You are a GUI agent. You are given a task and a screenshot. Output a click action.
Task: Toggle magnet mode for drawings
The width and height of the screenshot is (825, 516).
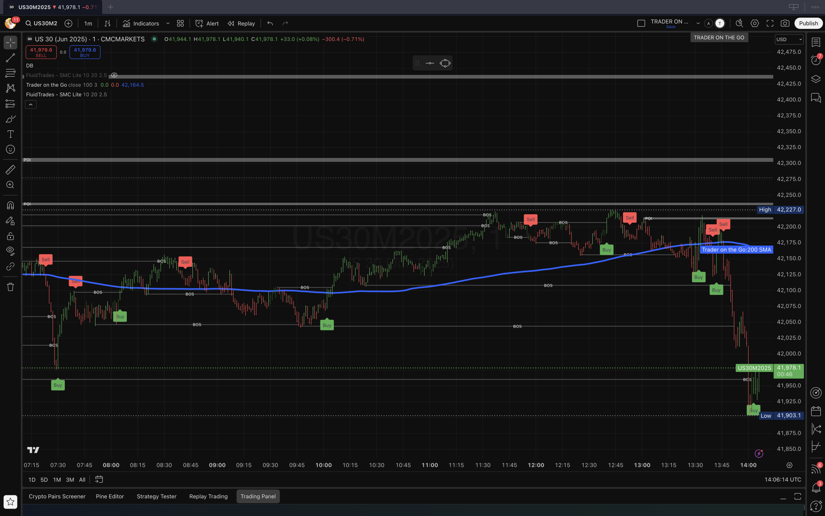tap(11, 205)
